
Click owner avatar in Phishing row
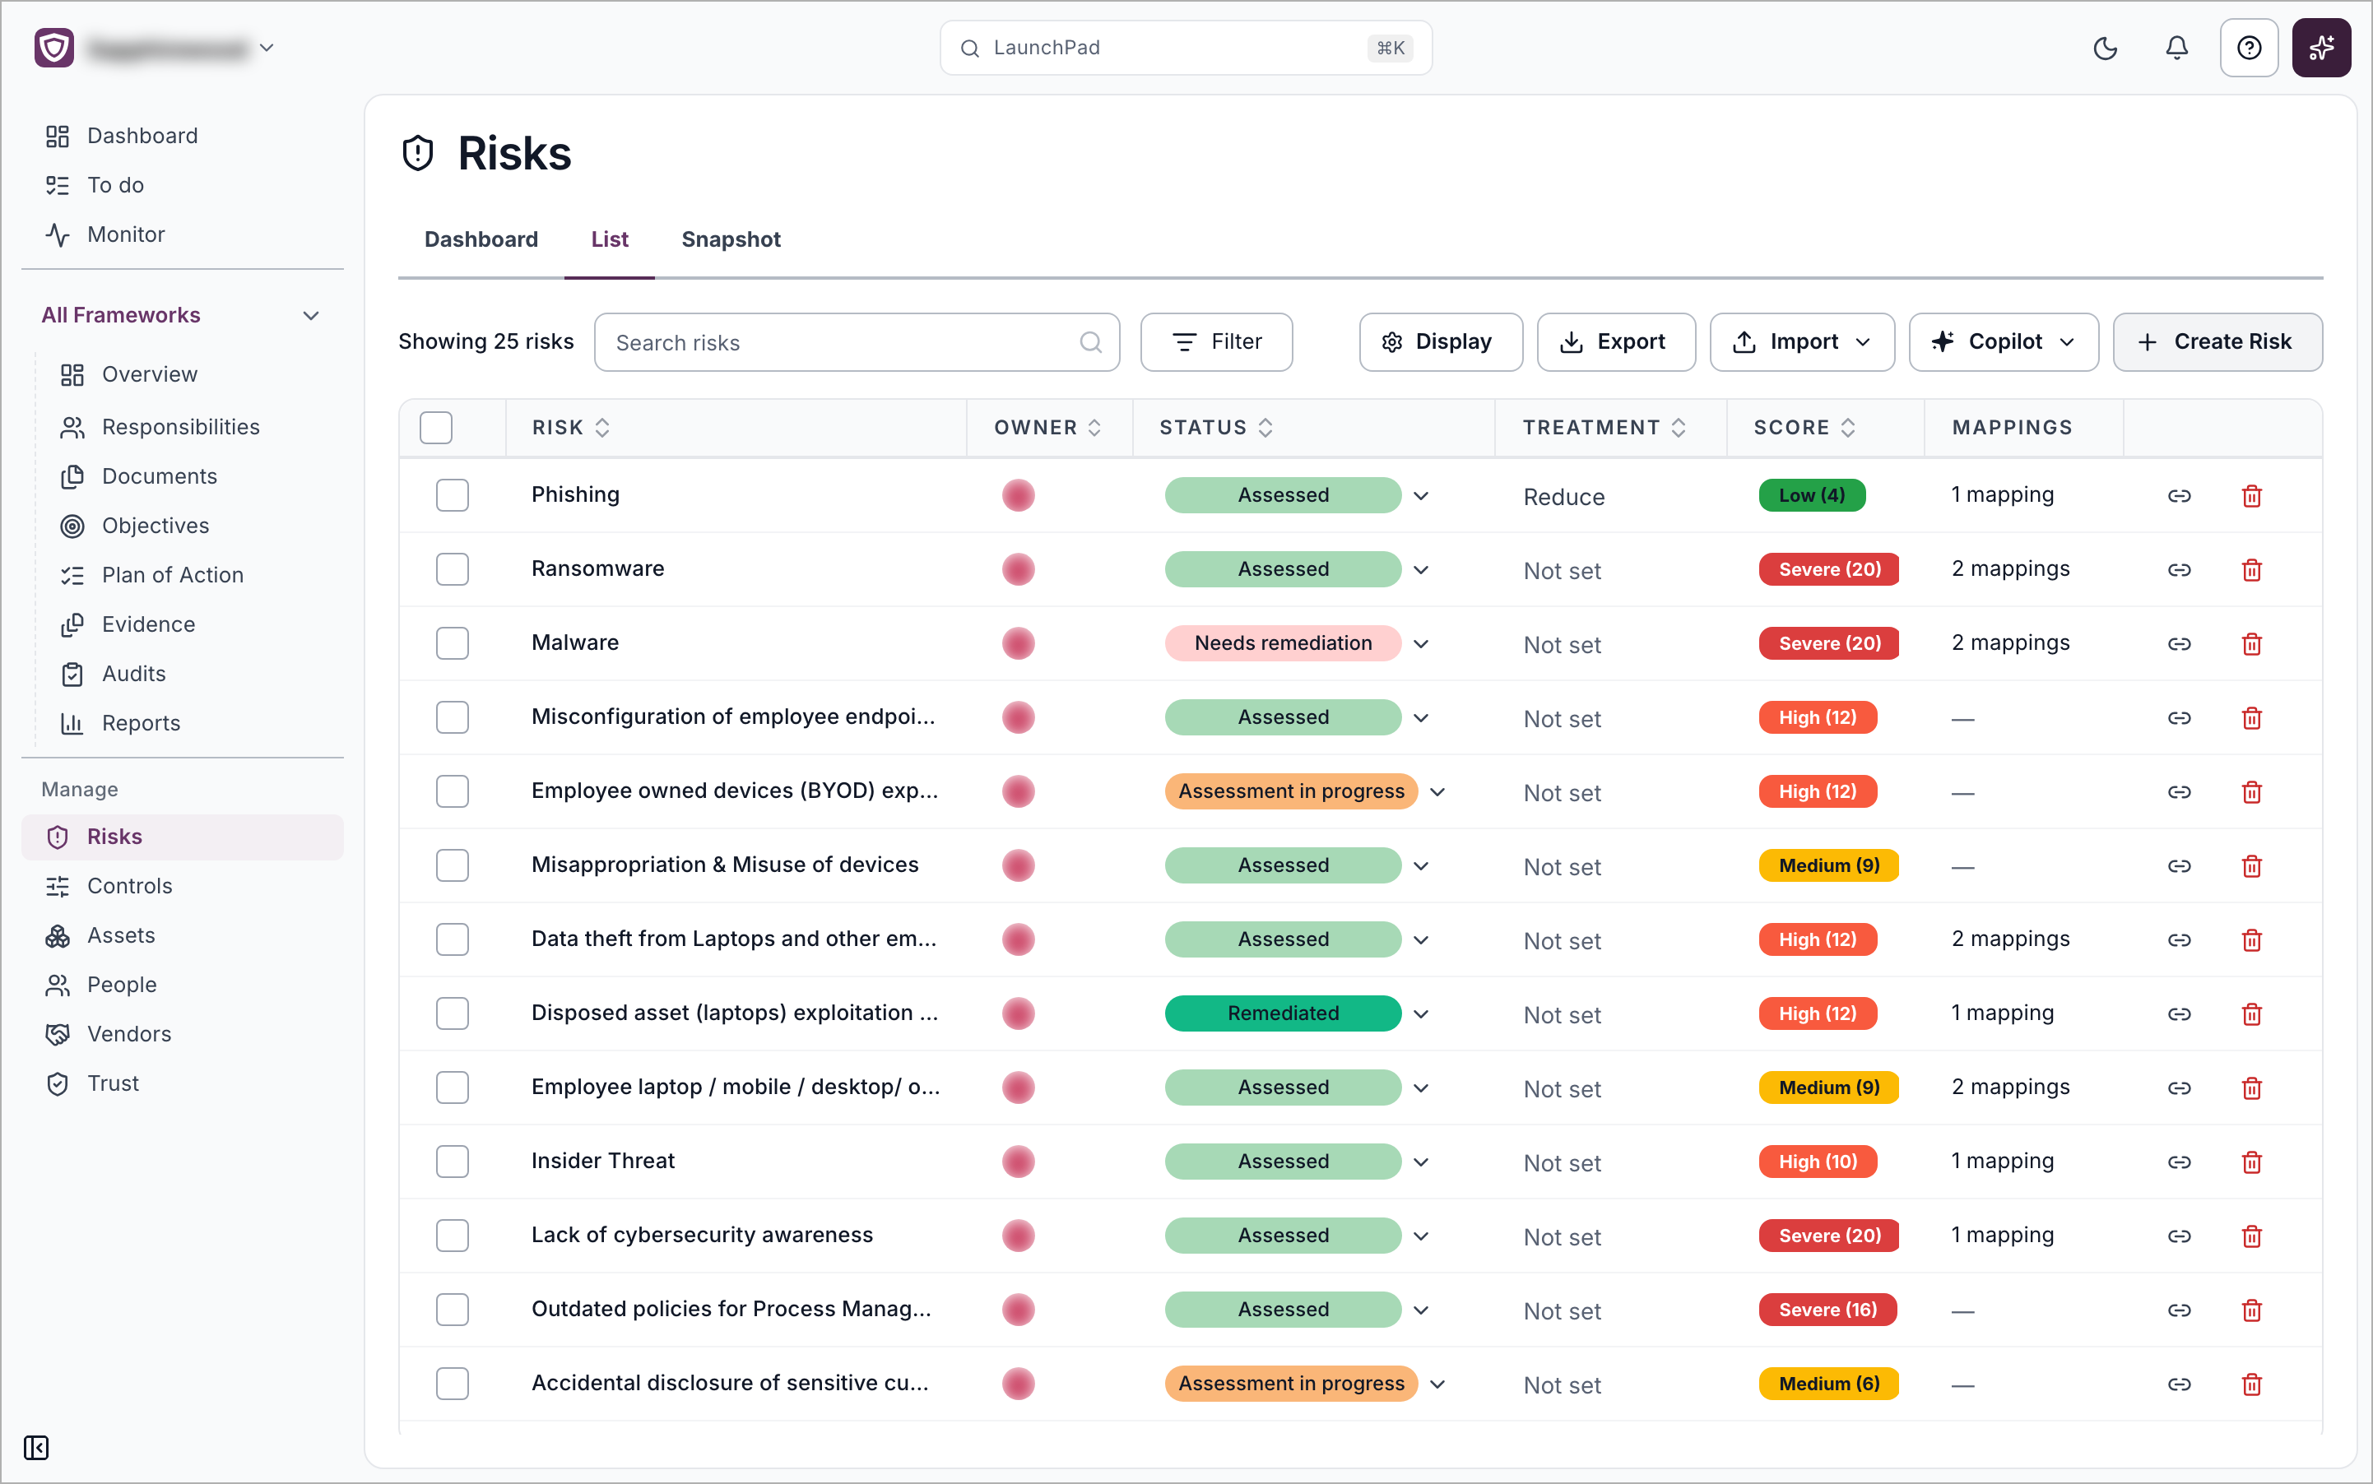point(1018,496)
